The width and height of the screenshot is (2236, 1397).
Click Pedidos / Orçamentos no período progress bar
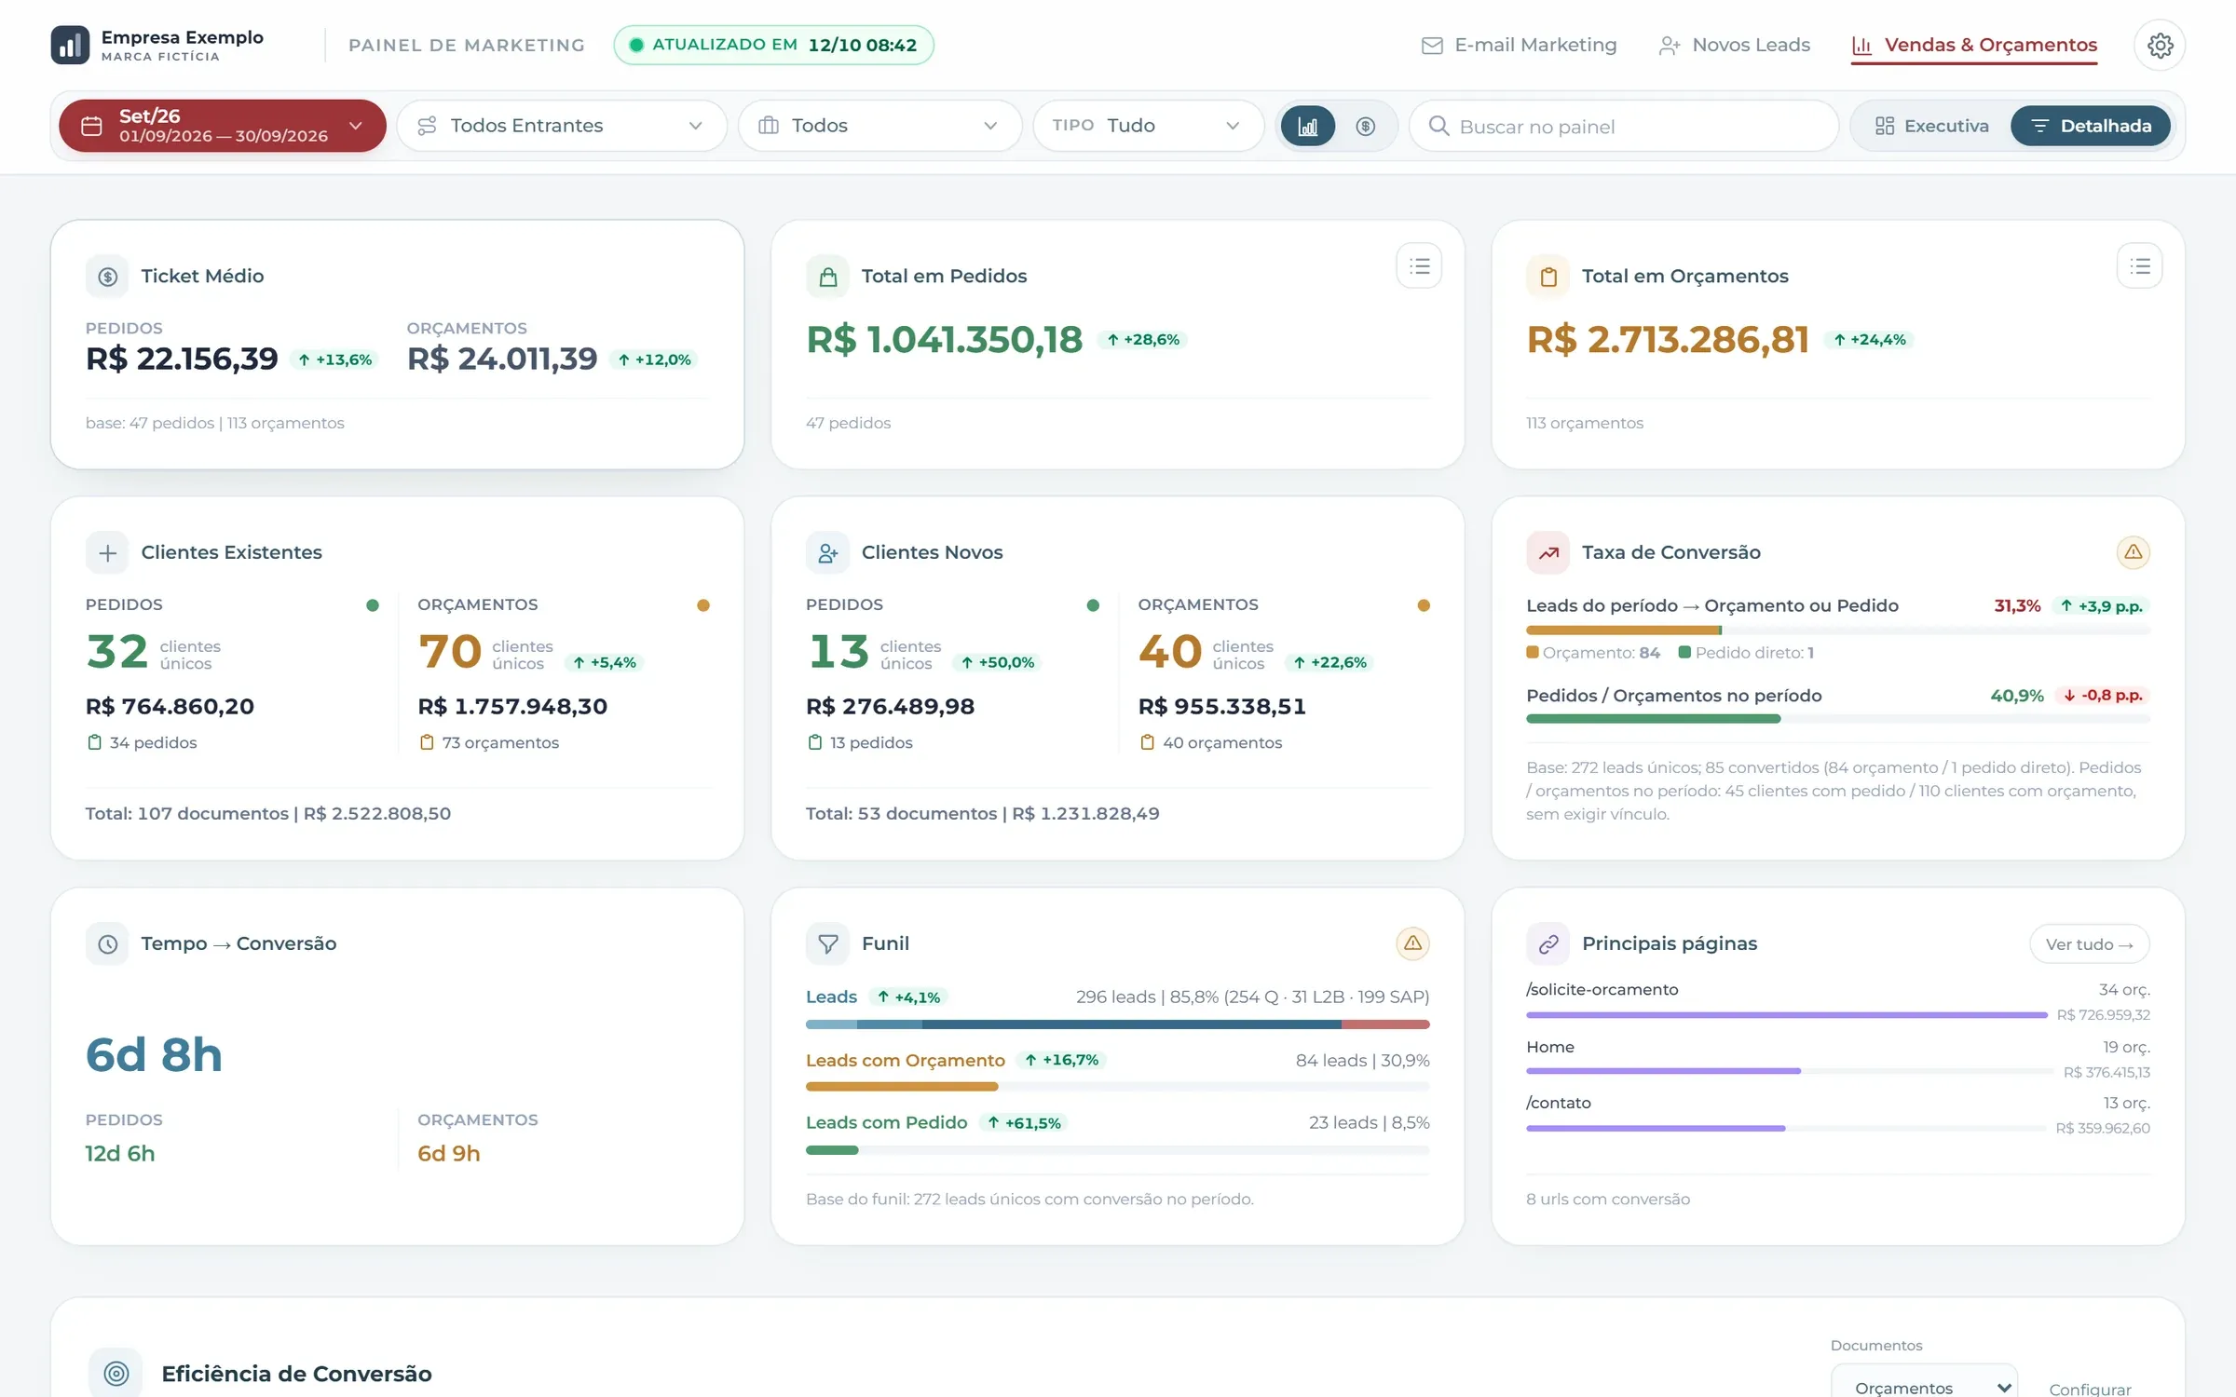pyautogui.click(x=1837, y=719)
